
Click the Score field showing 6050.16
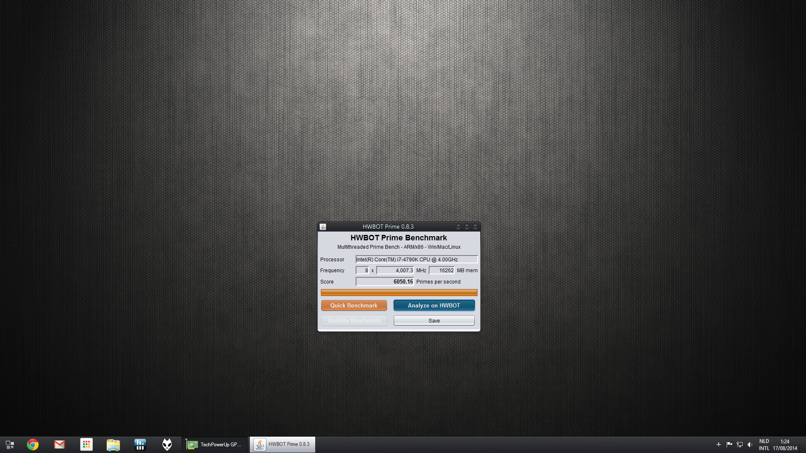pos(385,282)
